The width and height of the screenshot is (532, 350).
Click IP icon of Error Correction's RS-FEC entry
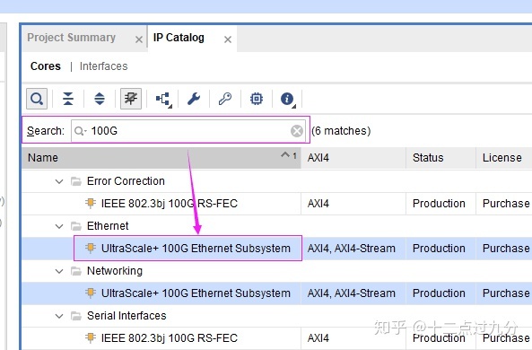click(91, 204)
